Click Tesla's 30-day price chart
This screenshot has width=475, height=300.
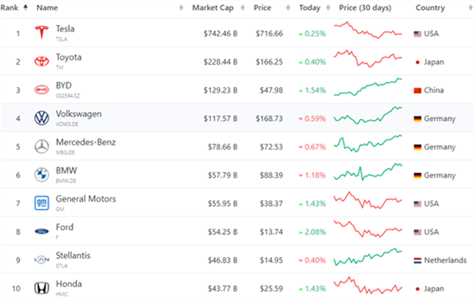[x=368, y=30]
